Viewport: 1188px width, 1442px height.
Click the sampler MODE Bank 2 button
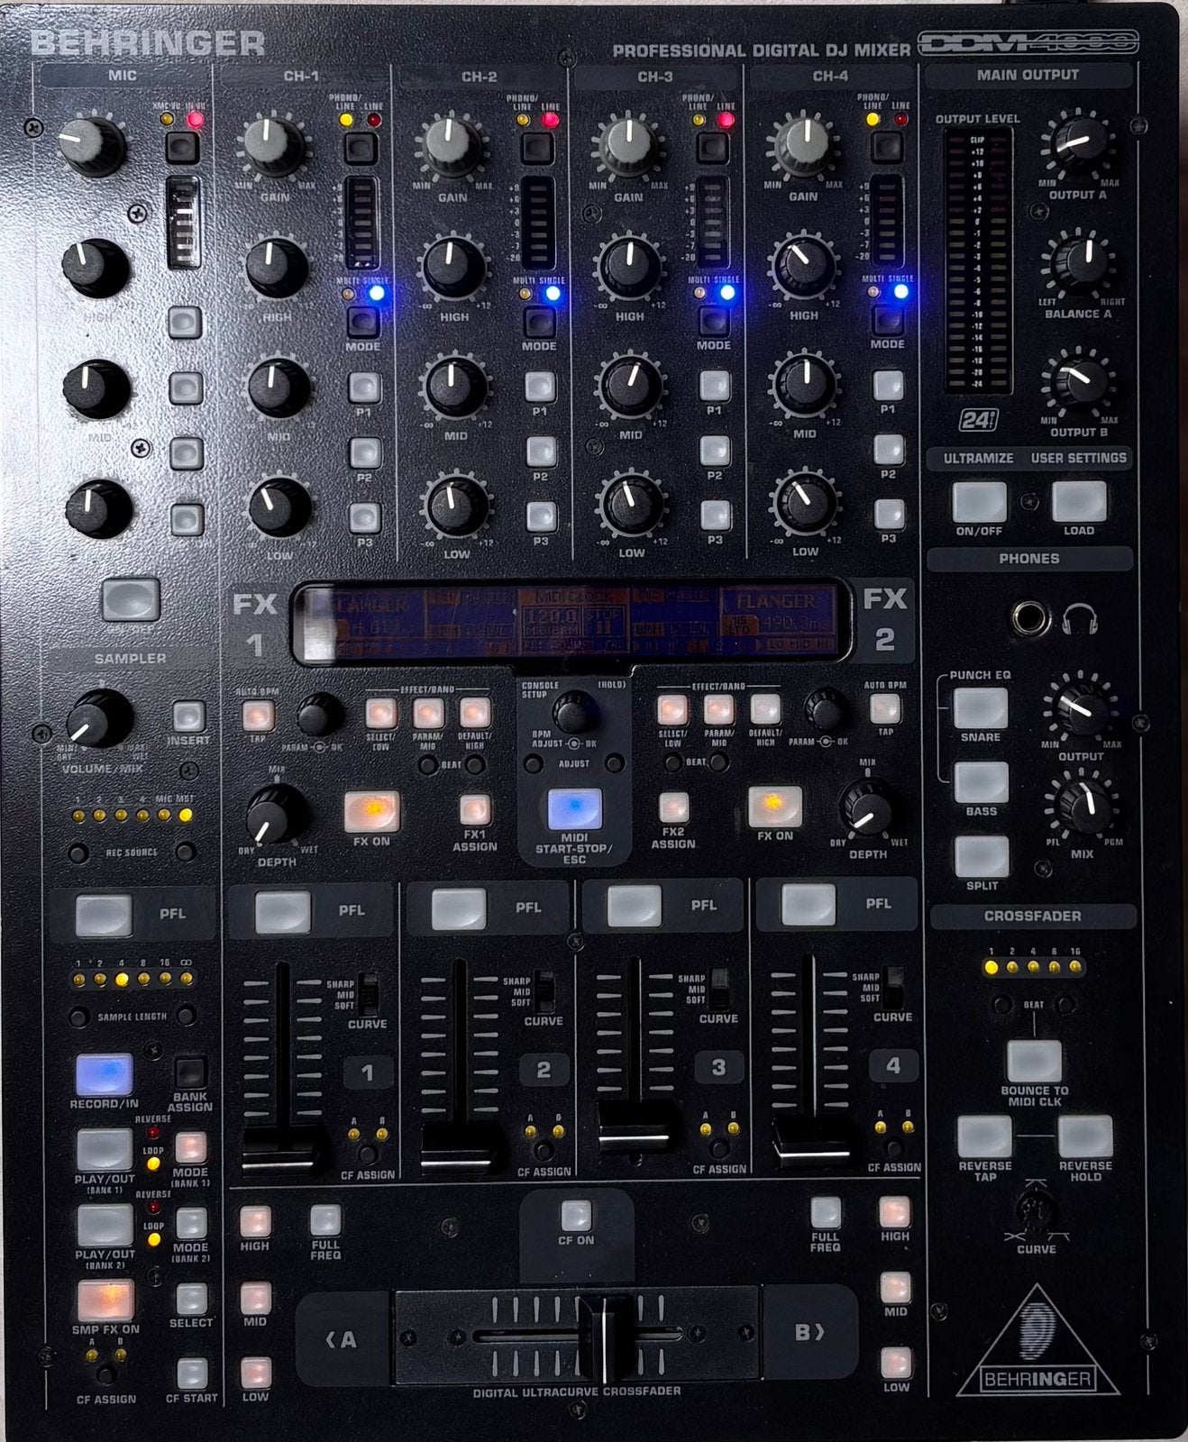[191, 1224]
